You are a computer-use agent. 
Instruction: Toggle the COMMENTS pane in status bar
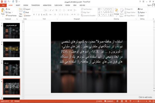point(109,101)
